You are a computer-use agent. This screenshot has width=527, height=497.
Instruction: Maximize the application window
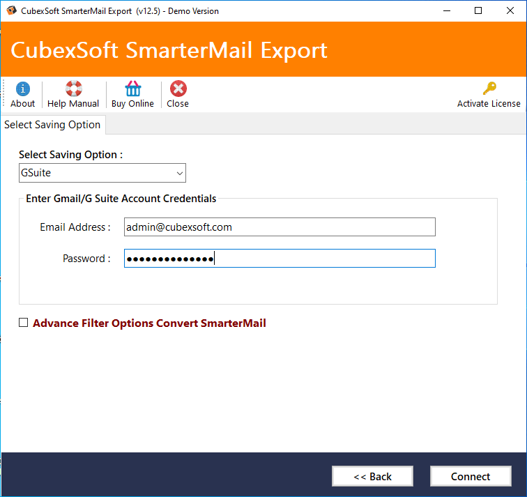click(478, 10)
